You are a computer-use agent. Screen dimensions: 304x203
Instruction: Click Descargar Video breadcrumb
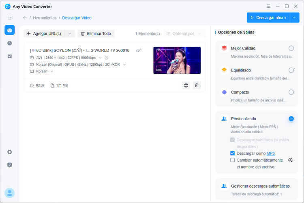(x=77, y=18)
